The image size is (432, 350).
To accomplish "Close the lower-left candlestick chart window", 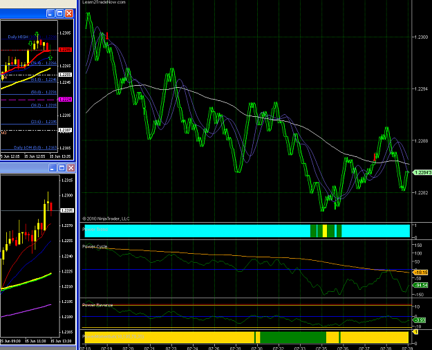I will (71, 167).
